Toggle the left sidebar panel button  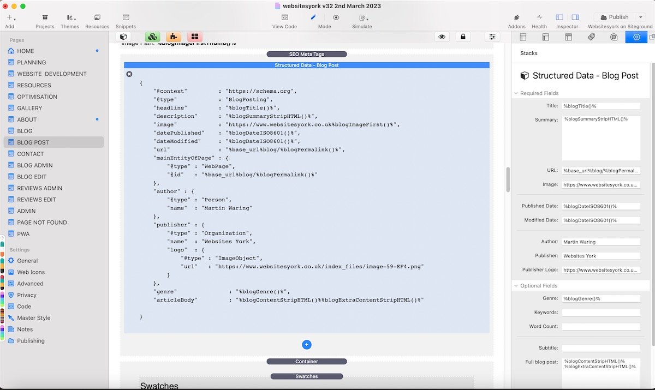pyautogui.click(x=559, y=17)
